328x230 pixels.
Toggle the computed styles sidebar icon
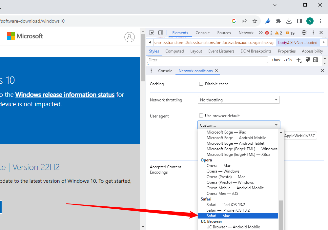tap(316, 60)
